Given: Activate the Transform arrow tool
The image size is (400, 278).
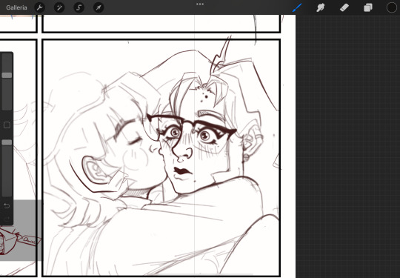Looking at the screenshot, I should point(99,7).
